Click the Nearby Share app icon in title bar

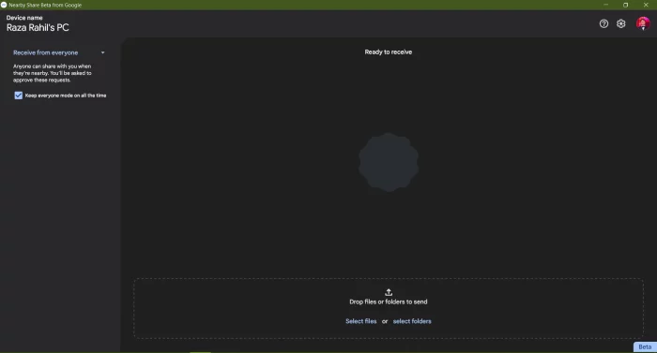tap(4, 5)
